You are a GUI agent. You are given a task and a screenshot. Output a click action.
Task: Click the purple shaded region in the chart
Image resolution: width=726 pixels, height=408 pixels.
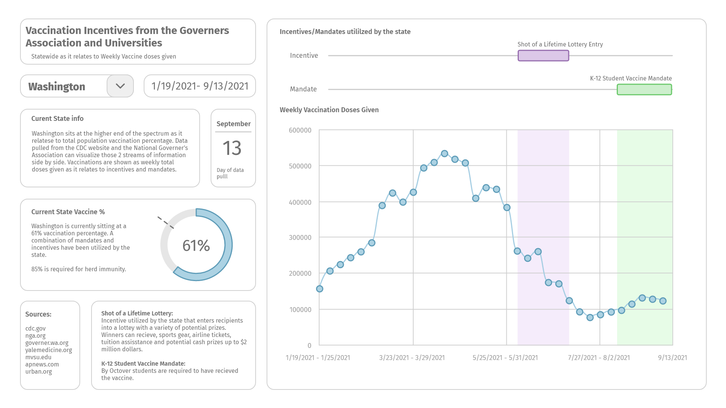point(543,237)
